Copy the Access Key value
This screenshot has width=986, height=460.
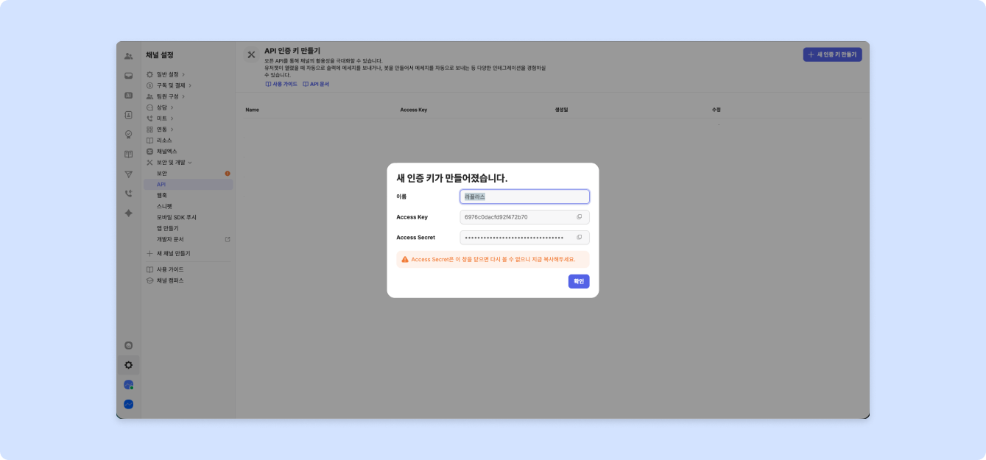pyautogui.click(x=579, y=217)
